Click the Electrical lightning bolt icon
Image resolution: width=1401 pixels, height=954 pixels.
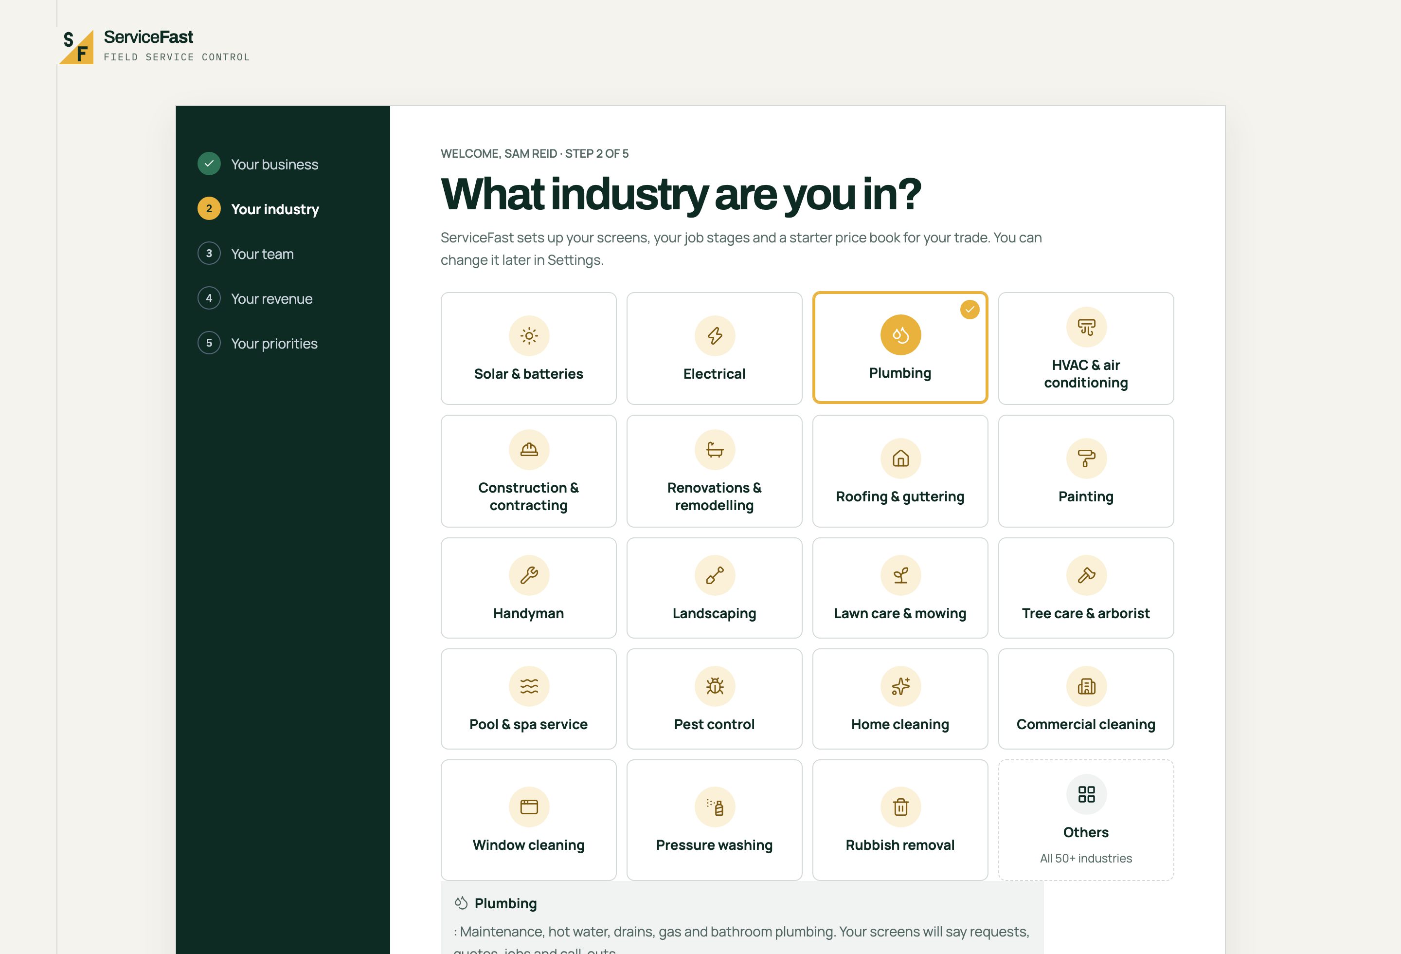pos(715,336)
